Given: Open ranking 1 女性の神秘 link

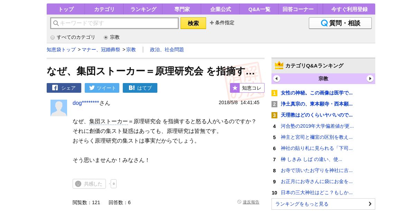Looking at the screenshot, I should click(317, 93).
